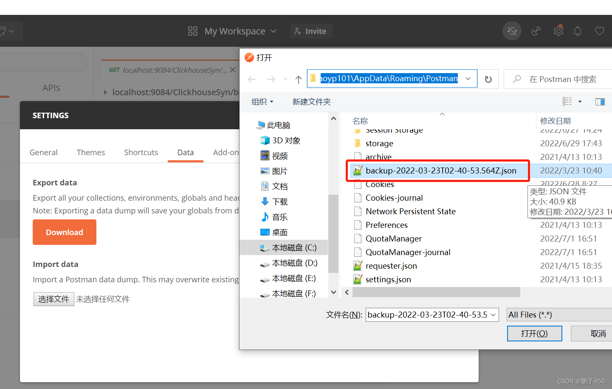Select 桌面 in navigation tree

point(274,232)
